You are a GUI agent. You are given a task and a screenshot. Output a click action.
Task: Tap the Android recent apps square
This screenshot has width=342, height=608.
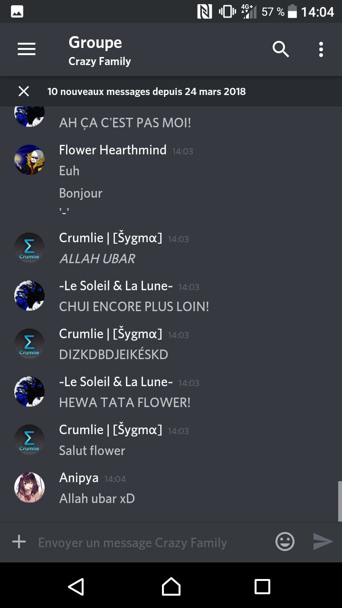click(x=262, y=586)
